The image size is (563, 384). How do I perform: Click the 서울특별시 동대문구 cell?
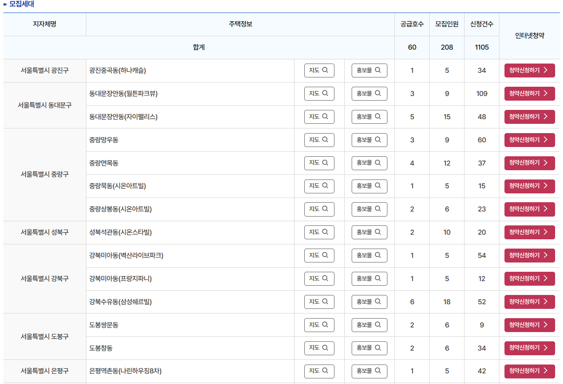coord(45,105)
